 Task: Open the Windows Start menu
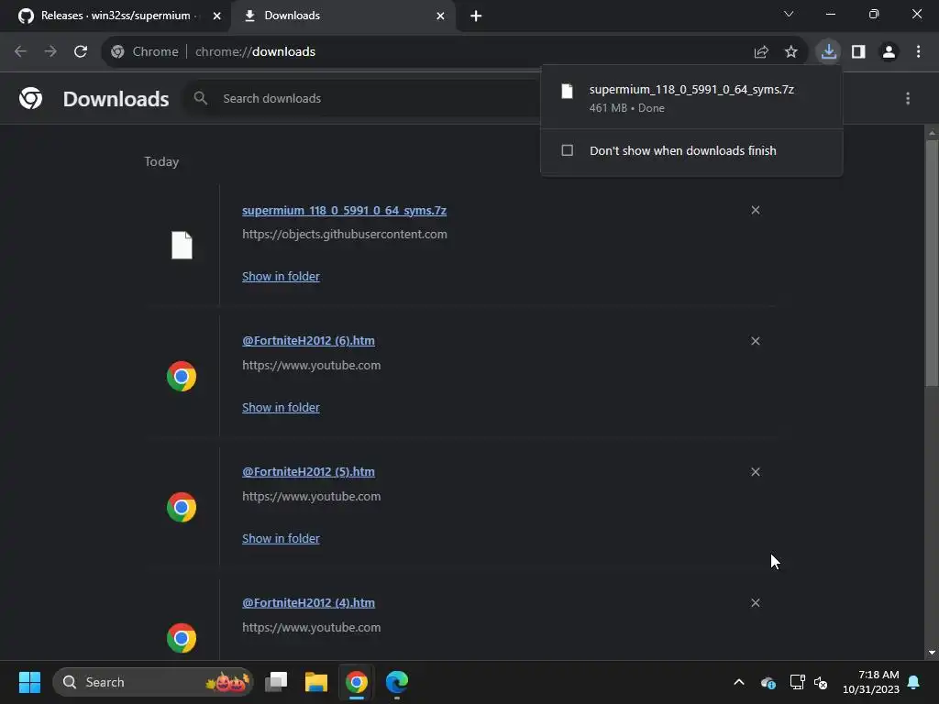29,682
